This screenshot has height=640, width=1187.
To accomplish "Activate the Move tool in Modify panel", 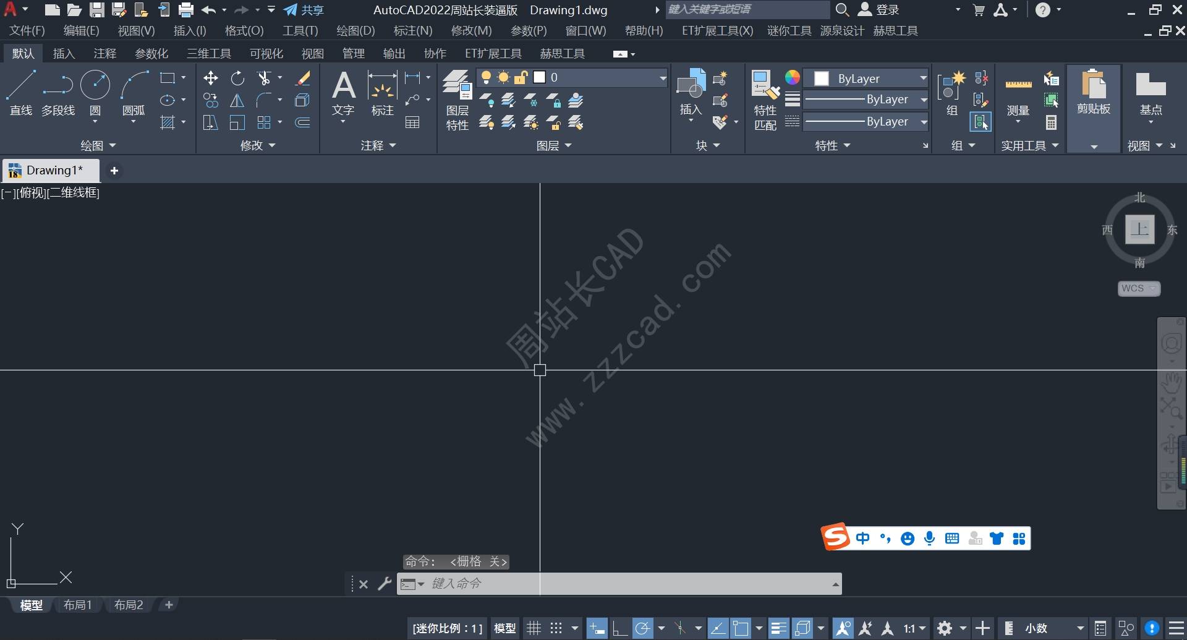I will click(x=210, y=78).
